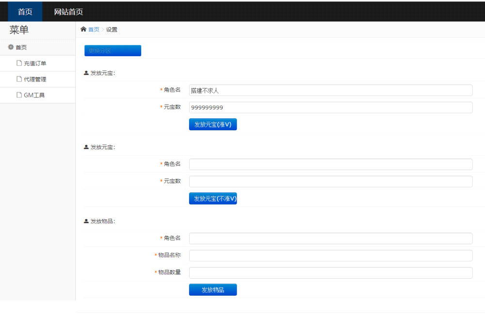Click the empty 物品名称 input field
The image size is (485, 316).
(330, 255)
